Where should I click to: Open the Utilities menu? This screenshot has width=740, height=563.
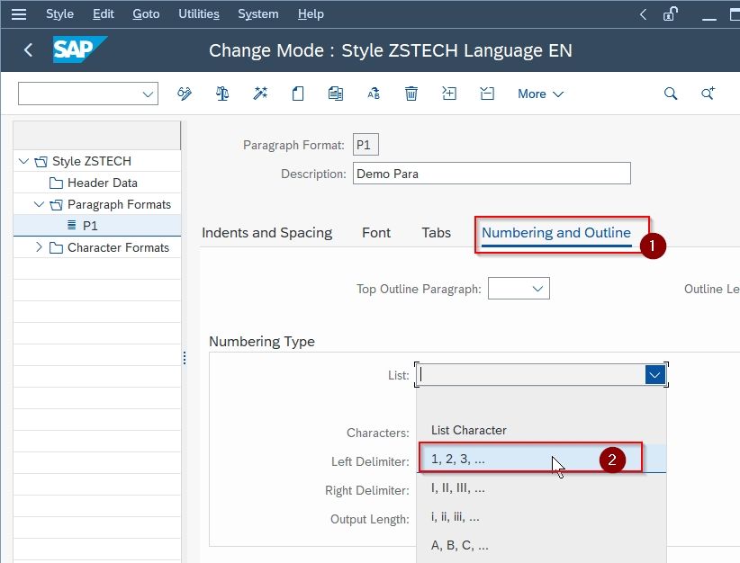[x=199, y=14]
